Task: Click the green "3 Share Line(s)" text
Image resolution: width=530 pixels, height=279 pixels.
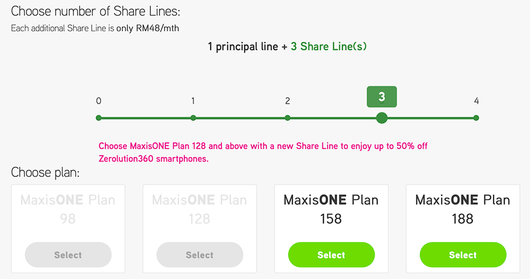Action: [x=329, y=47]
